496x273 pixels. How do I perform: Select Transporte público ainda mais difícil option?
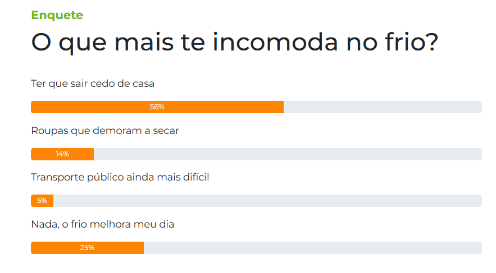click(120, 177)
